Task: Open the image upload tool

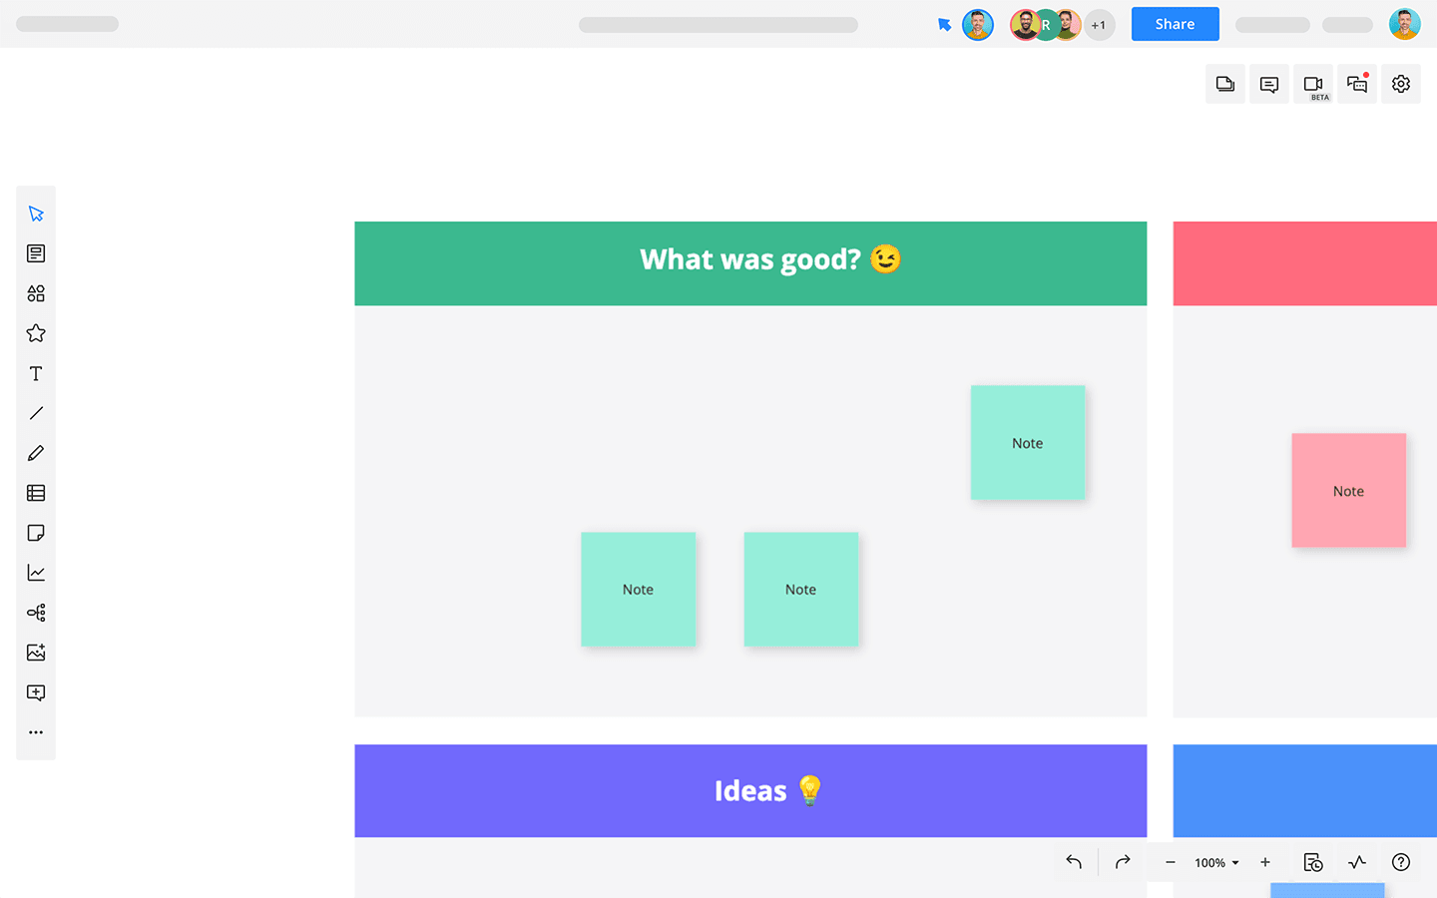Action: click(36, 653)
